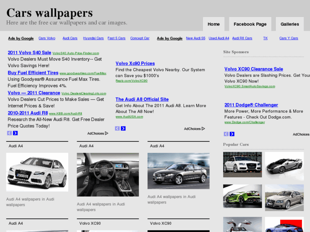Visit the Concept Car ad link
Image resolution: width=310 pixels, height=232 pixels.
click(140, 38)
